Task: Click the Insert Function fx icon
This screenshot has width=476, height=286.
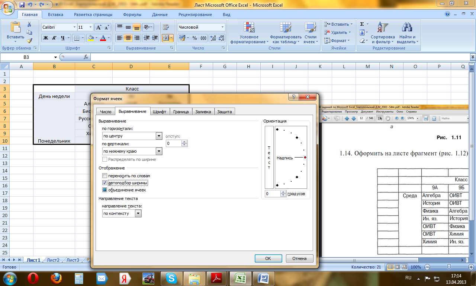Action: [86, 57]
